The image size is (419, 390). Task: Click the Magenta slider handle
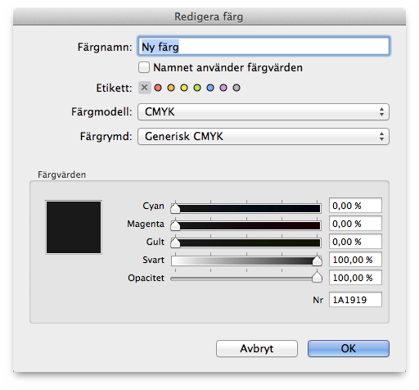[x=175, y=225]
